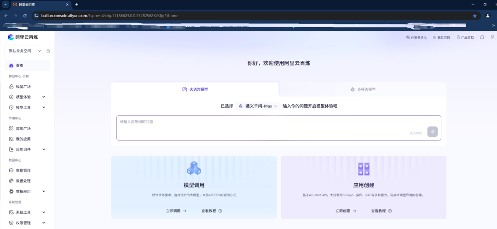This screenshot has width=497, height=229.
Task: Click the 数据处理 sidebar icon
Action: coord(12,181)
